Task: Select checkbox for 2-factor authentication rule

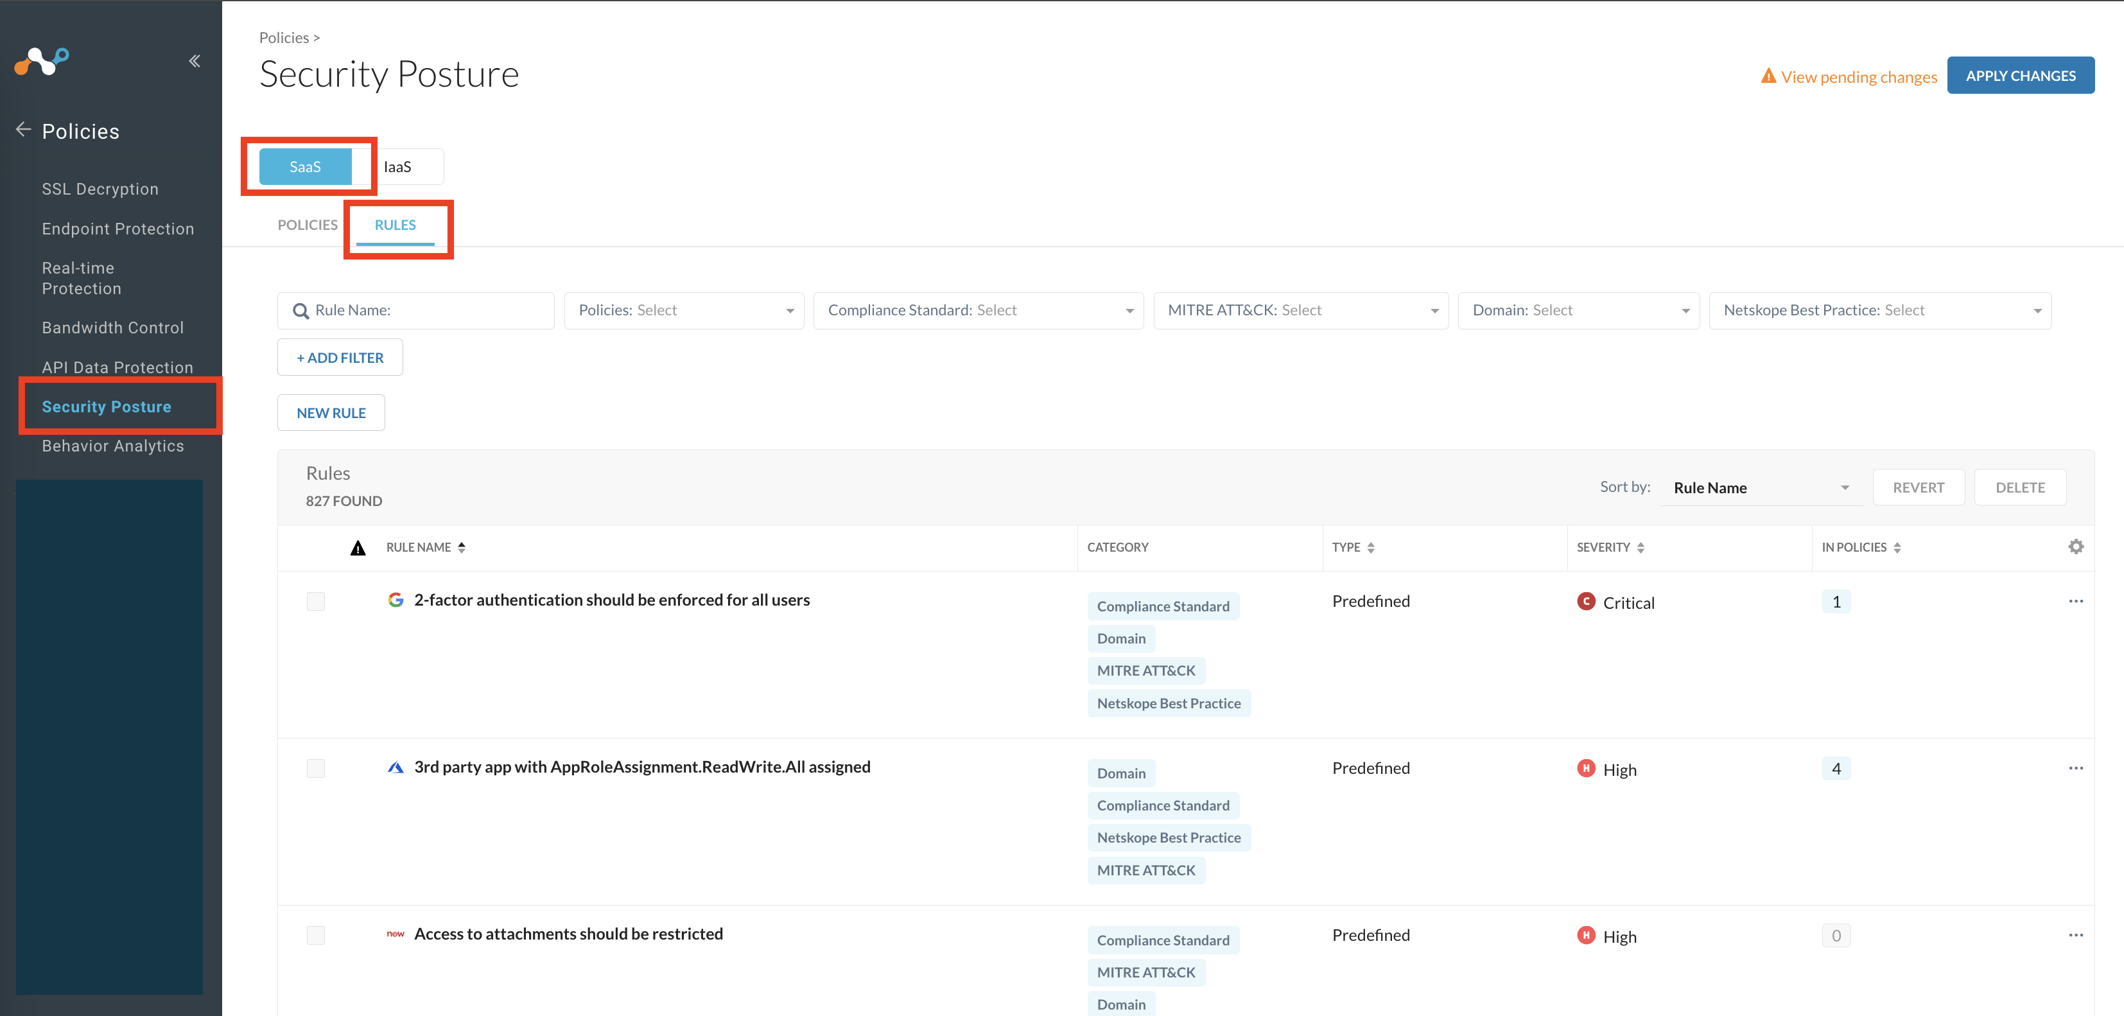Action: tap(316, 601)
